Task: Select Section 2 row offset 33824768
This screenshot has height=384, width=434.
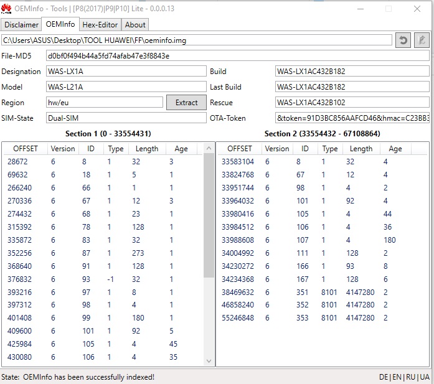Action: (x=323, y=174)
